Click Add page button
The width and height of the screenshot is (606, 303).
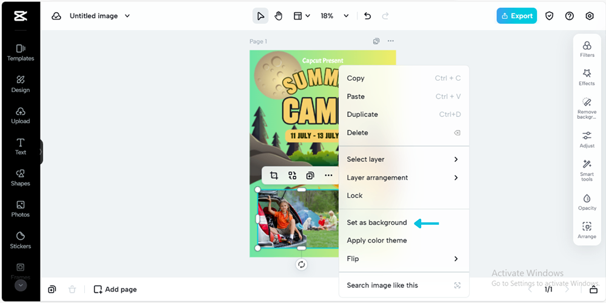tap(115, 289)
